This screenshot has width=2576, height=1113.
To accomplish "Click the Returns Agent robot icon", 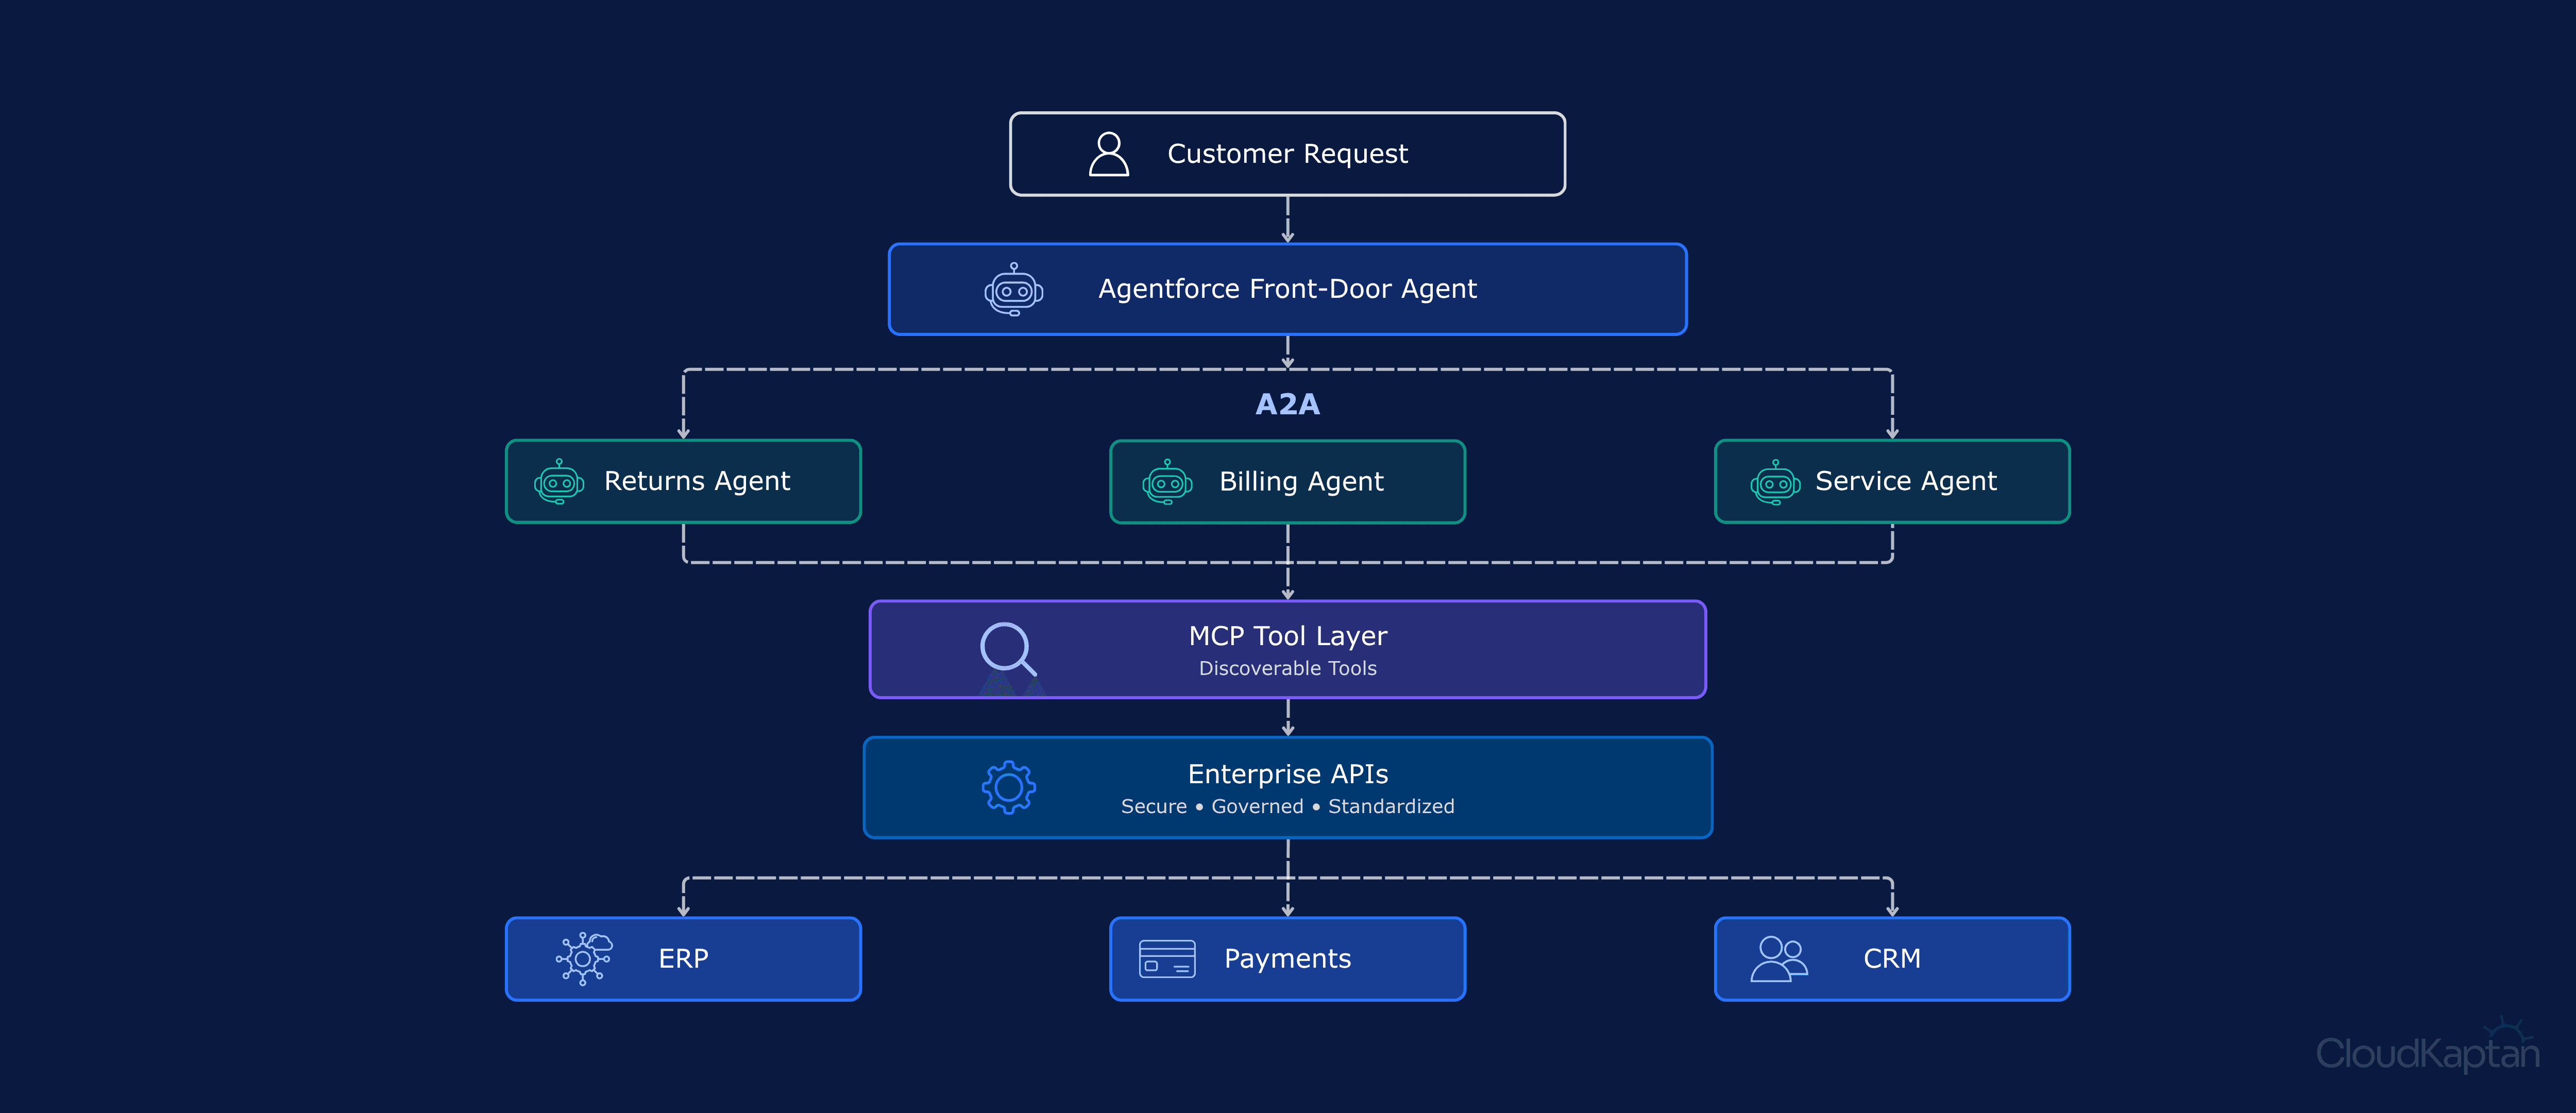I will click(559, 481).
